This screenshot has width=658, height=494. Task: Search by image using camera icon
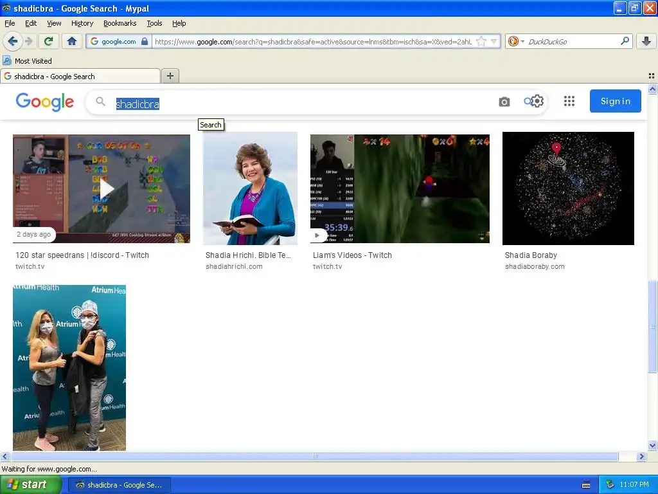[x=504, y=102]
